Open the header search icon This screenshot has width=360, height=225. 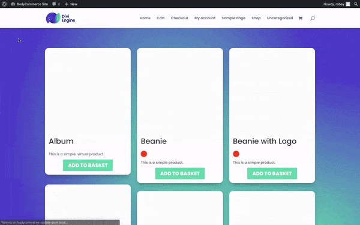(x=313, y=18)
